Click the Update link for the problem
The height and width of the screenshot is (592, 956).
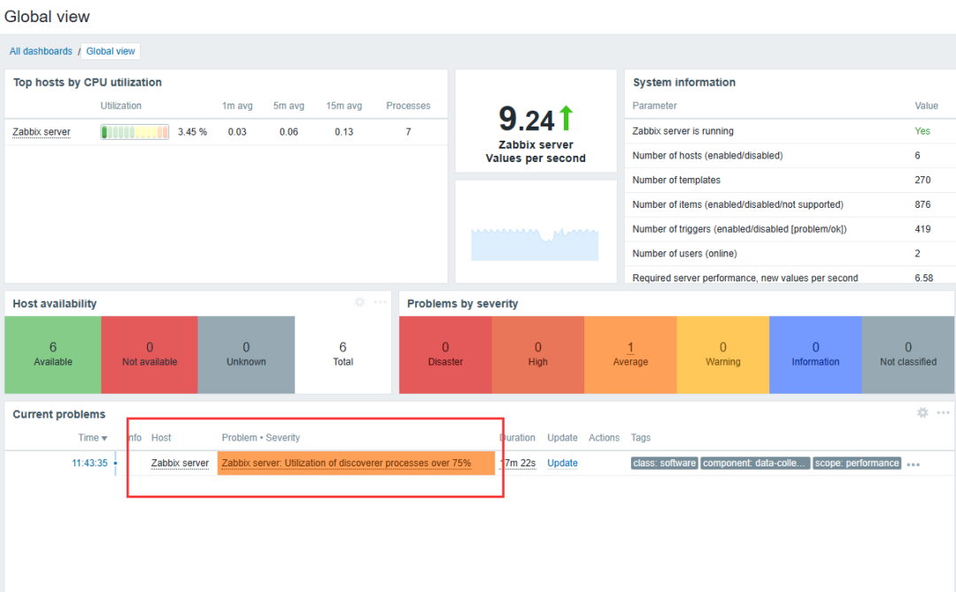(562, 463)
